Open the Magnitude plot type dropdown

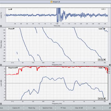[x=13, y=68]
